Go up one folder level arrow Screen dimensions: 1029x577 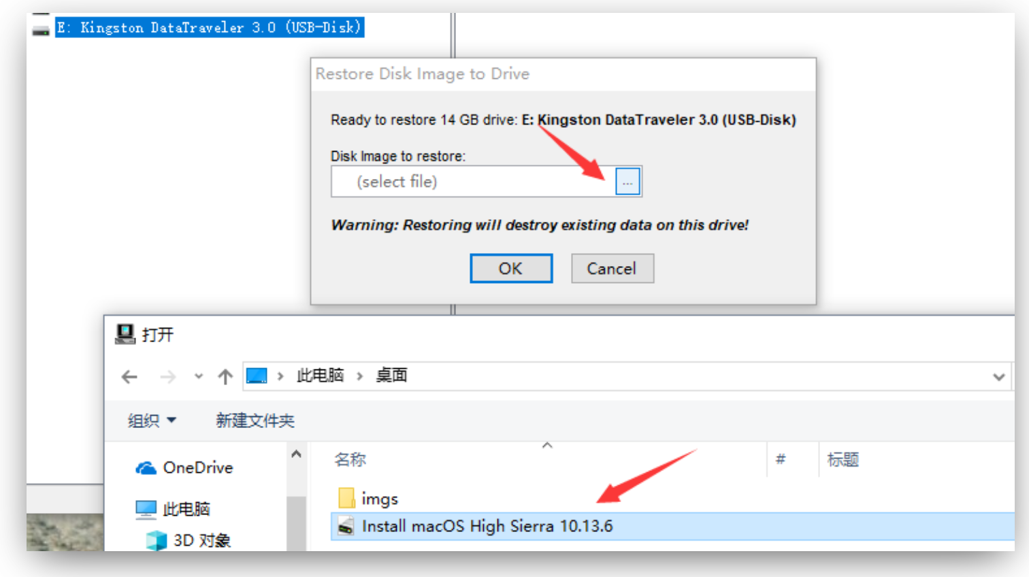(225, 376)
